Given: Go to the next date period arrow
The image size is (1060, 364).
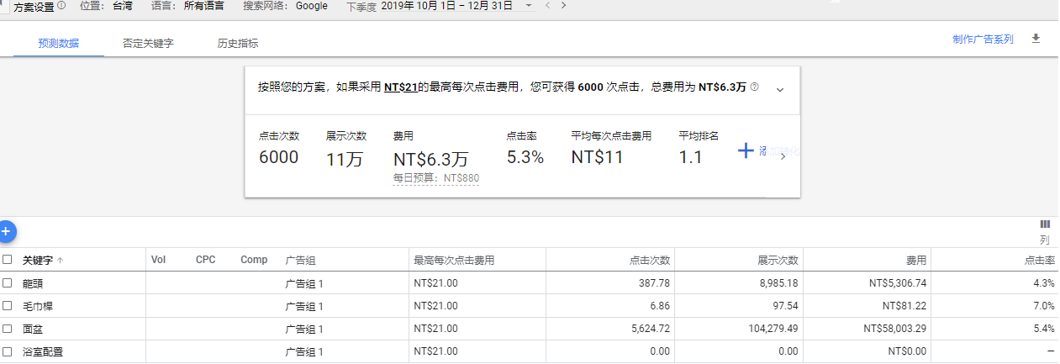Looking at the screenshot, I should pos(563,5).
